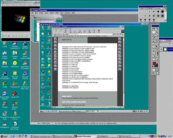Open Photoshop Image menu
Screen dimensions: 173x138
coord(41,13)
